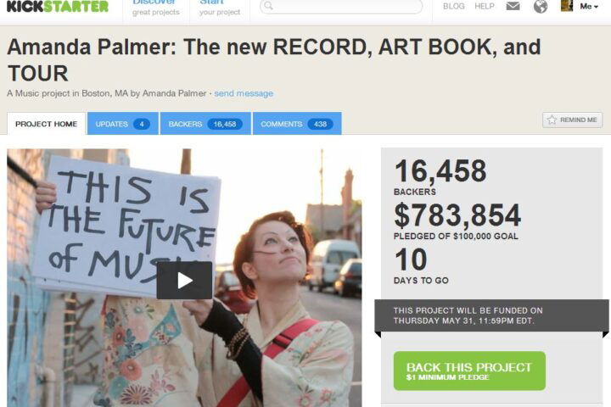Open the Help link

coord(485,6)
